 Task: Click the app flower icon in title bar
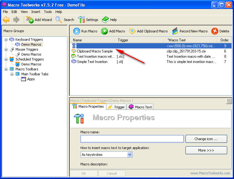tap(4, 5)
